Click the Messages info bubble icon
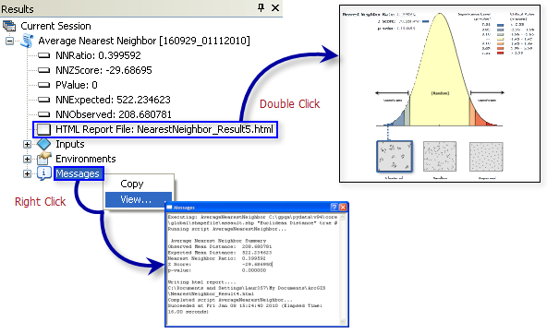 [44, 173]
